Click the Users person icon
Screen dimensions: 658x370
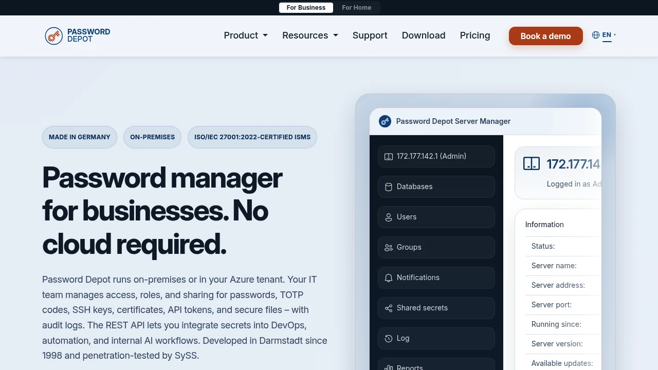point(389,217)
